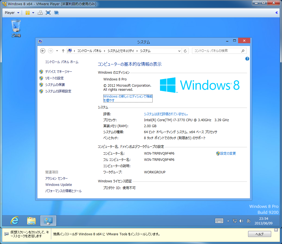Open アクション センター link
Viewport: 282px width, 244px height.
pyautogui.click(x=56, y=179)
